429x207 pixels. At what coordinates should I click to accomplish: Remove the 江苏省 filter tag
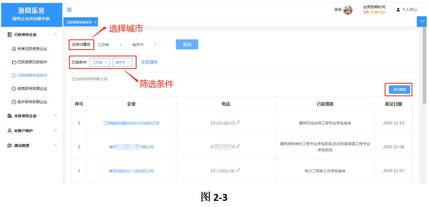tap(106, 62)
